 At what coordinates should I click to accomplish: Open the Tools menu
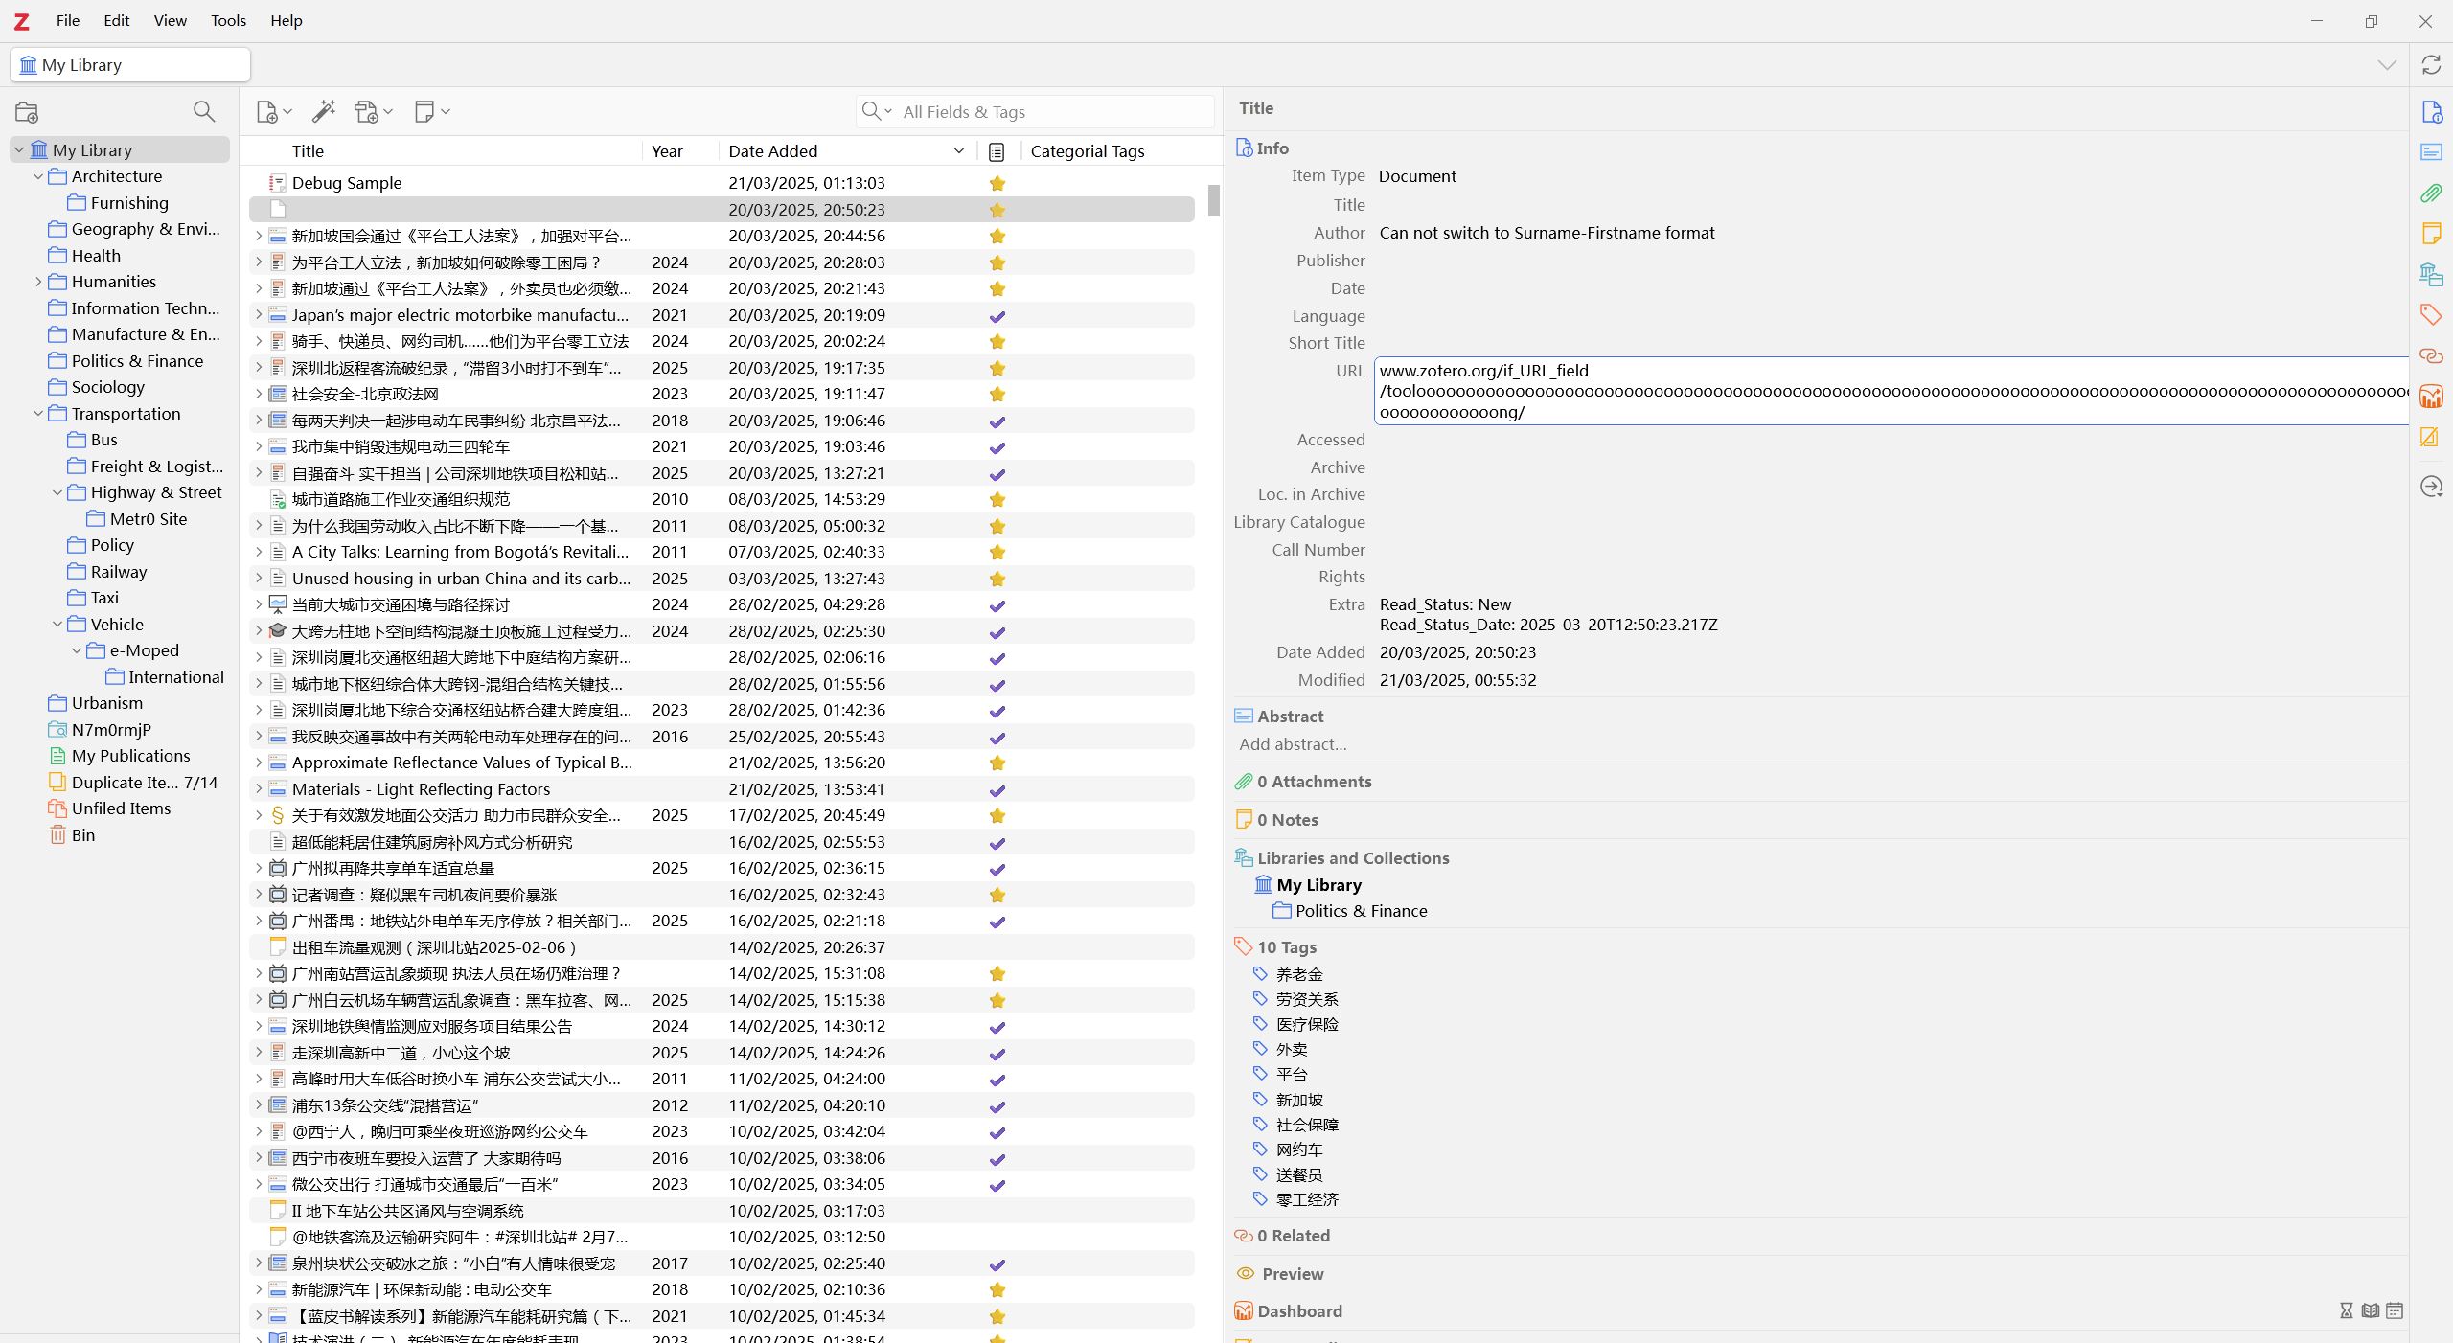[x=228, y=20]
